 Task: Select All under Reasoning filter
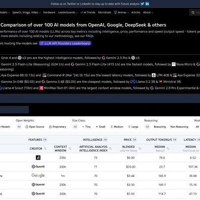coord(147,127)
